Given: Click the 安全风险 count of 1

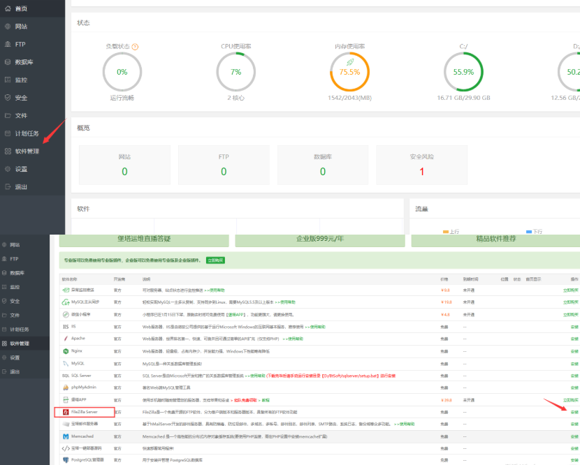Looking at the screenshot, I should (421, 172).
